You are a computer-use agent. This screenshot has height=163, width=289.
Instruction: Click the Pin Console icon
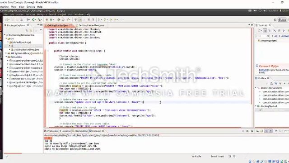point(276,131)
